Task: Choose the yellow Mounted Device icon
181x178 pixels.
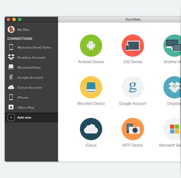Action: click(91, 87)
